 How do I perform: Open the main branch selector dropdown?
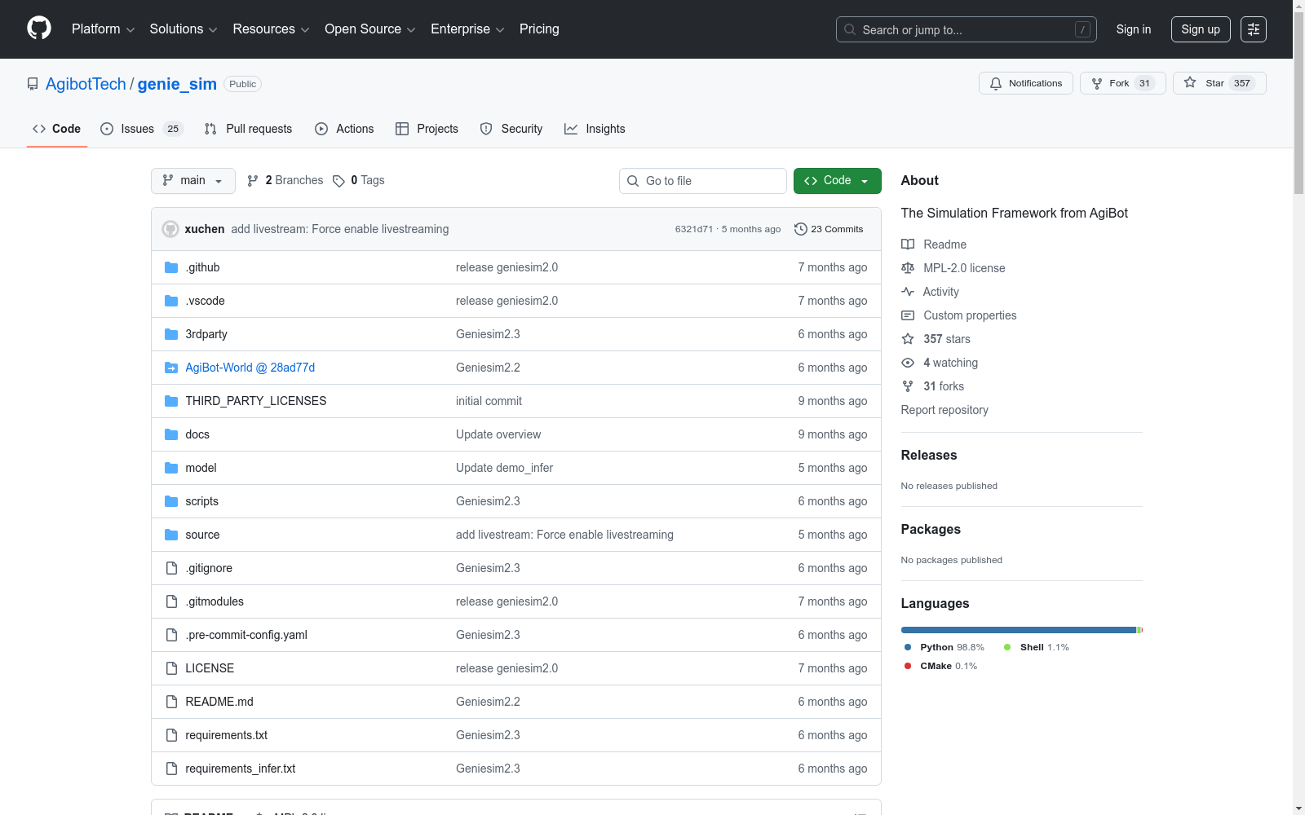[193, 181]
